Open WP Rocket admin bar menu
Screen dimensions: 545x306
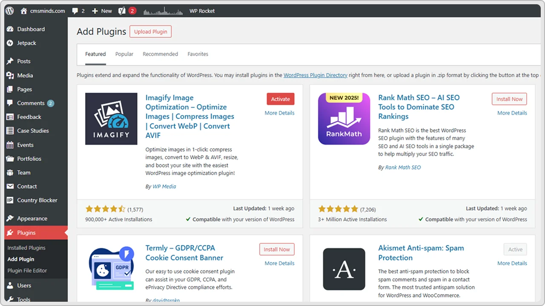click(202, 11)
